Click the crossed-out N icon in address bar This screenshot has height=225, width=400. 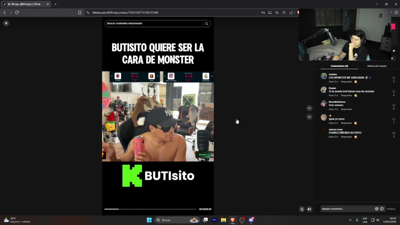coord(263,12)
